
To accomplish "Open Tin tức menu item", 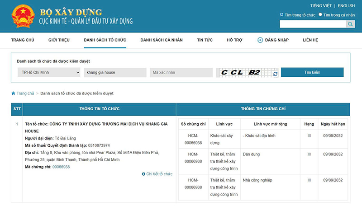I will pyautogui.click(x=205, y=40).
